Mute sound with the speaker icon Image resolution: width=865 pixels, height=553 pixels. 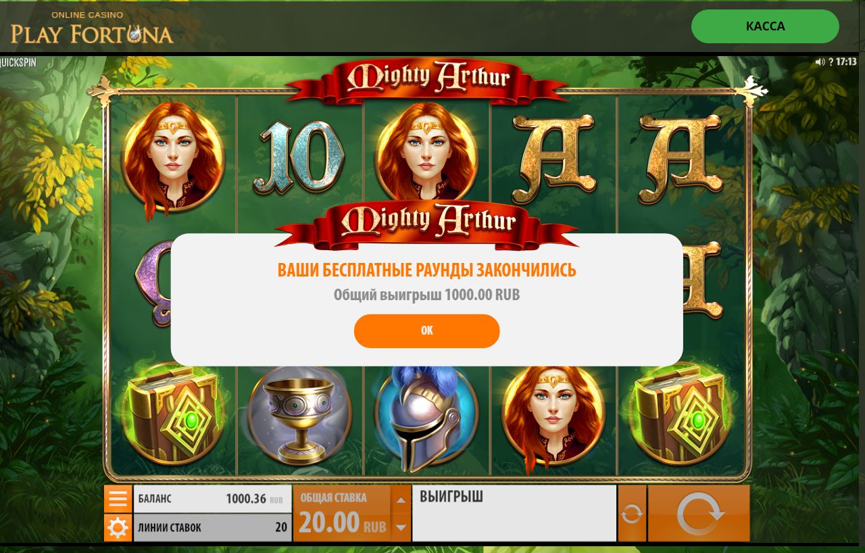(x=820, y=62)
